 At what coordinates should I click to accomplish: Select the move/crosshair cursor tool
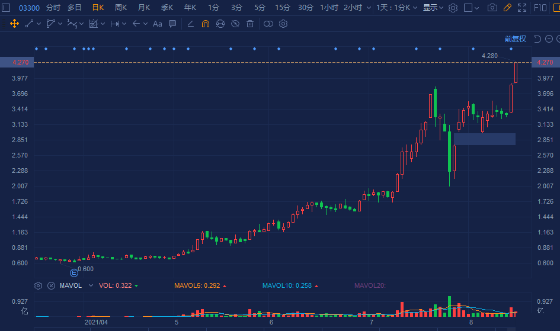point(14,24)
